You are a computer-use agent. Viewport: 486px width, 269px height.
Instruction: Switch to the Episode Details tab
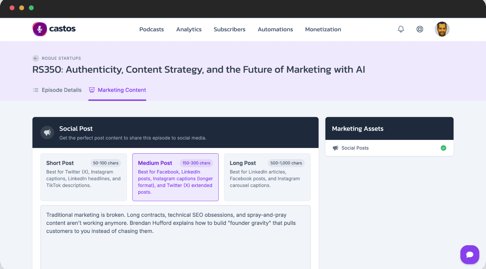[x=57, y=90]
